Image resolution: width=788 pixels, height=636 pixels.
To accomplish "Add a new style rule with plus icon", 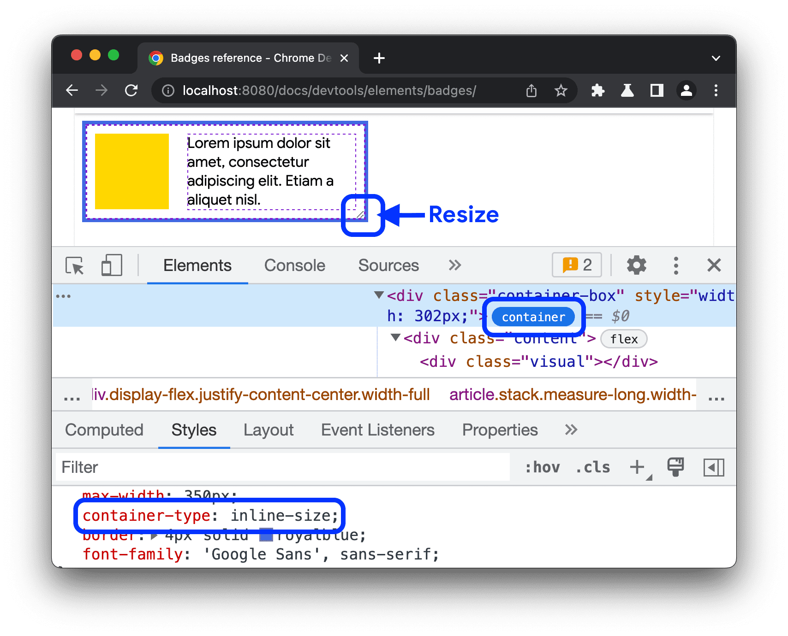I will point(637,467).
